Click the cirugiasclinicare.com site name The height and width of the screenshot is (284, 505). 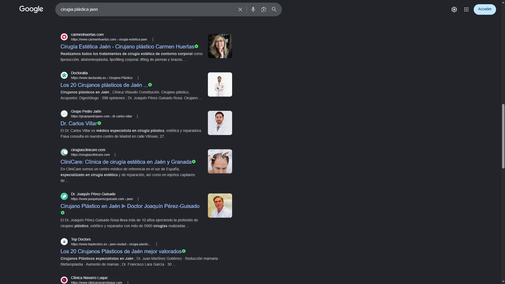pyautogui.click(x=88, y=150)
